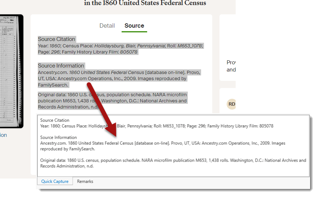Click inside the pasted citation text box

coord(173,146)
